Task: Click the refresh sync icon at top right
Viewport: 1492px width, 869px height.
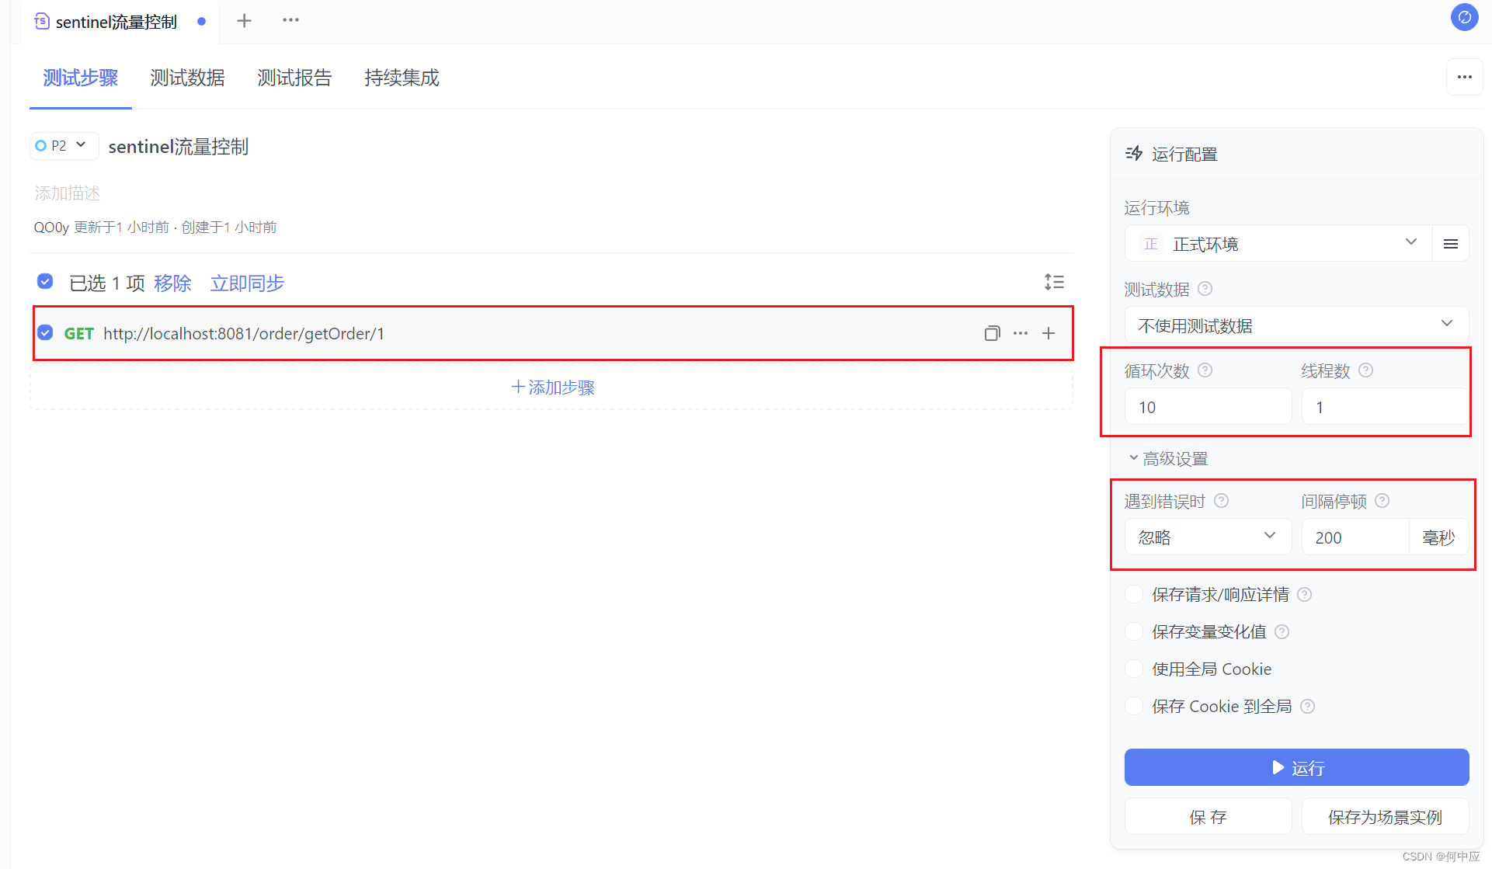Action: tap(1464, 17)
